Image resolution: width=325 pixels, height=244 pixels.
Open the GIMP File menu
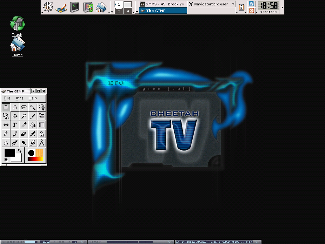[7, 98]
